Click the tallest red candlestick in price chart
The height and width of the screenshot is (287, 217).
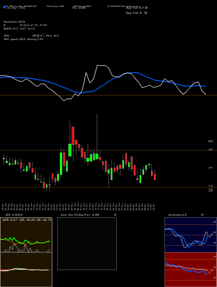[73, 136]
